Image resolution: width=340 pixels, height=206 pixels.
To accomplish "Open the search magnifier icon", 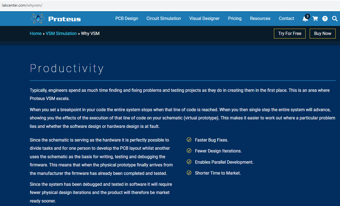I will point(335,19).
